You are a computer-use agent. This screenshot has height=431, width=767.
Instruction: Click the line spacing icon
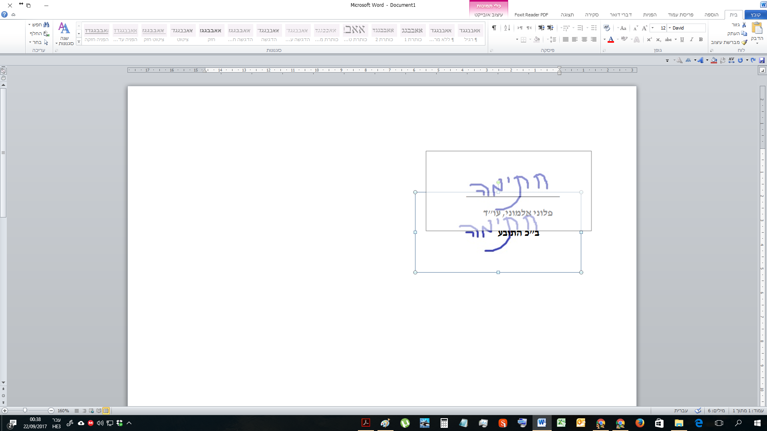(x=553, y=40)
